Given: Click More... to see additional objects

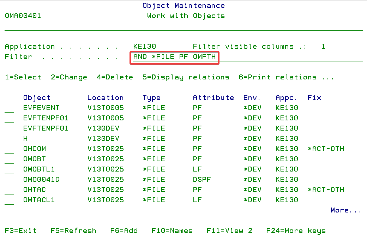Looking at the screenshot, I should coord(346,210).
